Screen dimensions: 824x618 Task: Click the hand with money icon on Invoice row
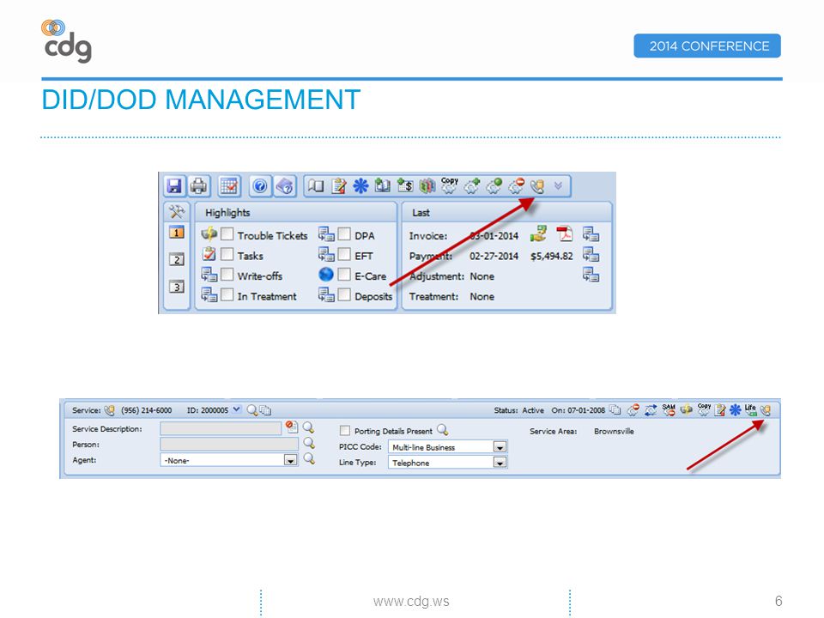pyautogui.click(x=539, y=233)
